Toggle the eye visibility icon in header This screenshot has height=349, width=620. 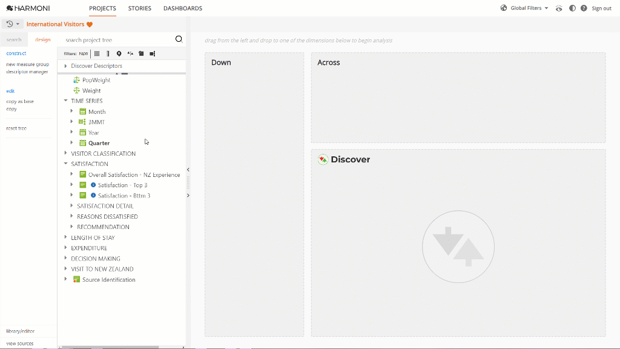tap(559, 8)
